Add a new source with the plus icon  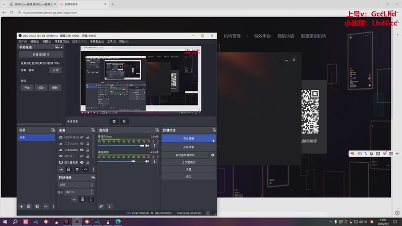coord(61,169)
